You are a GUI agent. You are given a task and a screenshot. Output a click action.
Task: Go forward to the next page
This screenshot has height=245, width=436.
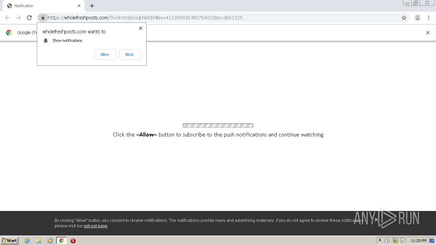pyautogui.click(x=18, y=18)
